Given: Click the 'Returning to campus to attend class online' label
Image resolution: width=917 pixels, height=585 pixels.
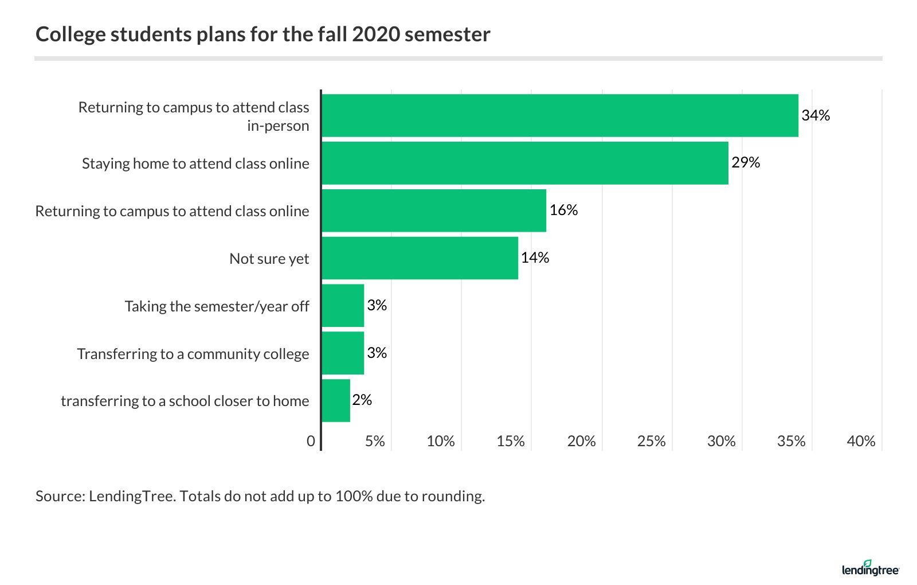Looking at the screenshot, I should (172, 211).
